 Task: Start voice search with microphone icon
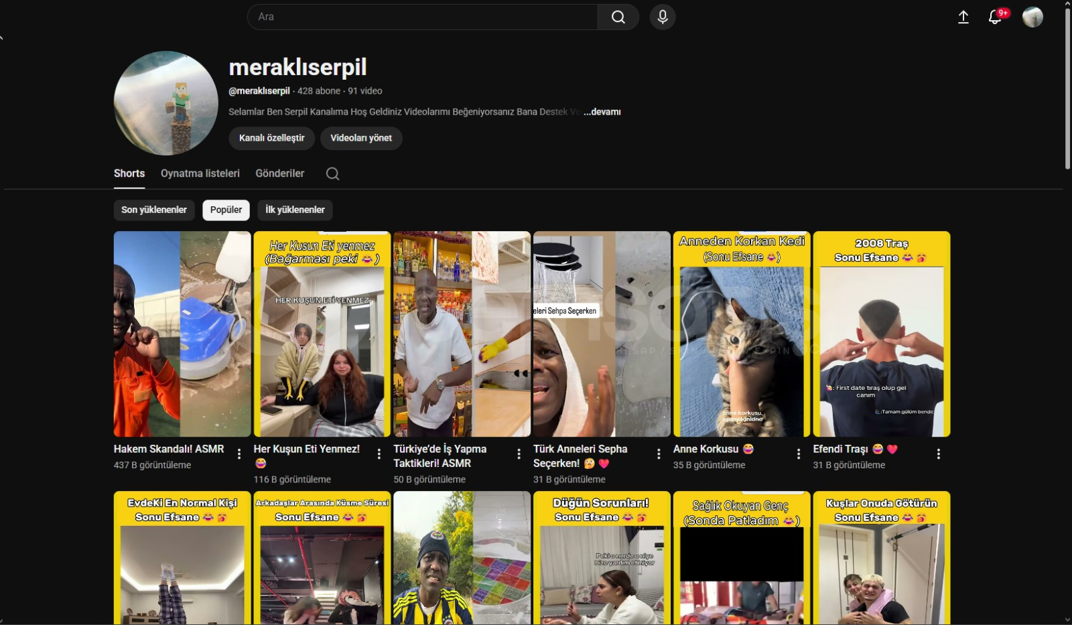point(663,17)
